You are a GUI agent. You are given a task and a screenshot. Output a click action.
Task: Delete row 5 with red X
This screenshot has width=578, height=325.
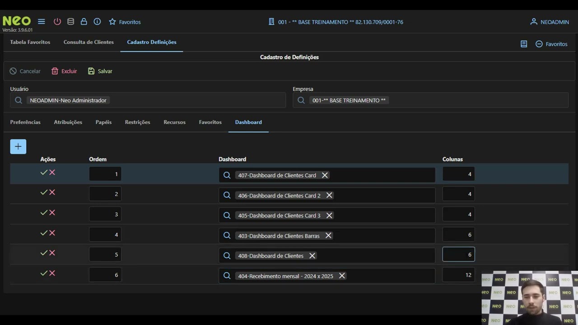[52, 253]
